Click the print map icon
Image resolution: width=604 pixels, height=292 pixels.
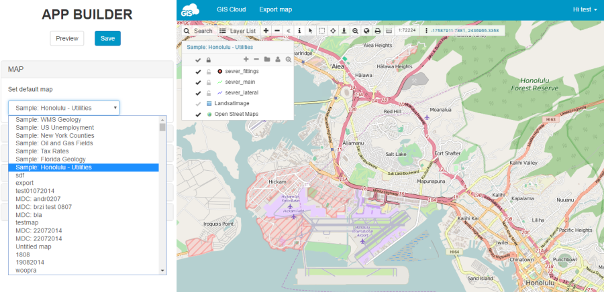click(x=377, y=31)
